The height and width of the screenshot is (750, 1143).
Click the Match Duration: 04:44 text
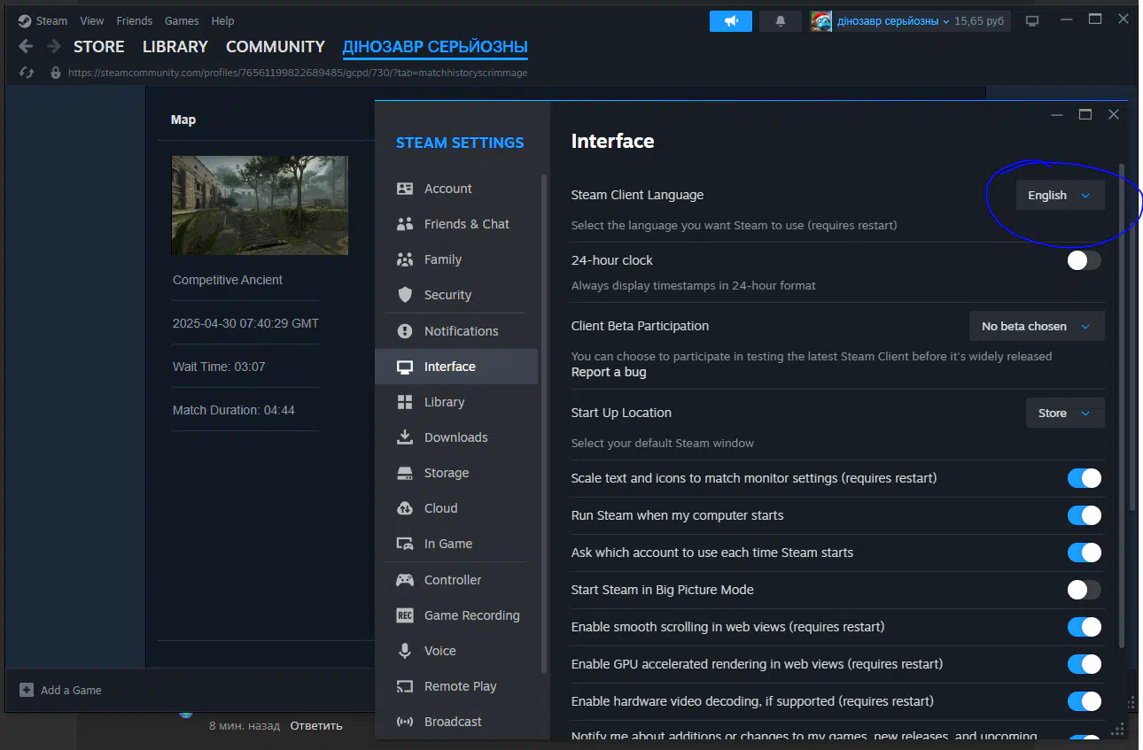tap(234, 410)
